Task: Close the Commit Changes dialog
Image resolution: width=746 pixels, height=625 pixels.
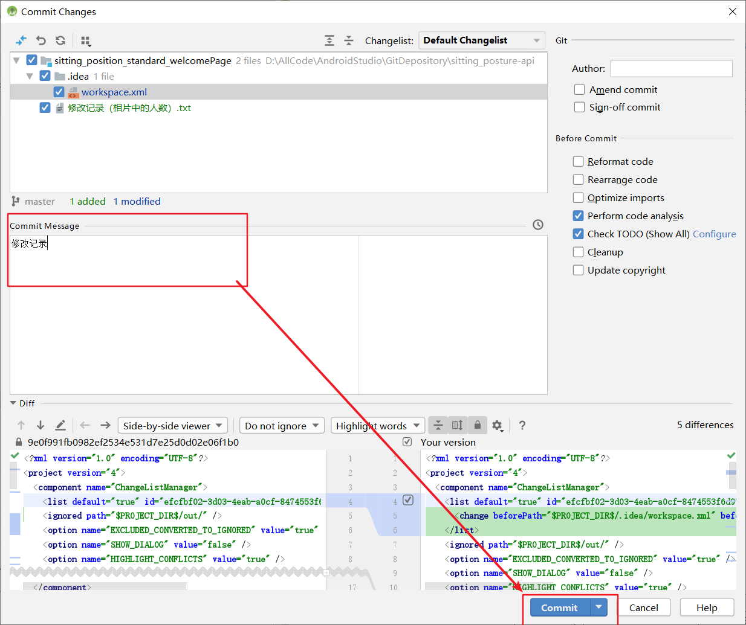Action: click(733, 11)
